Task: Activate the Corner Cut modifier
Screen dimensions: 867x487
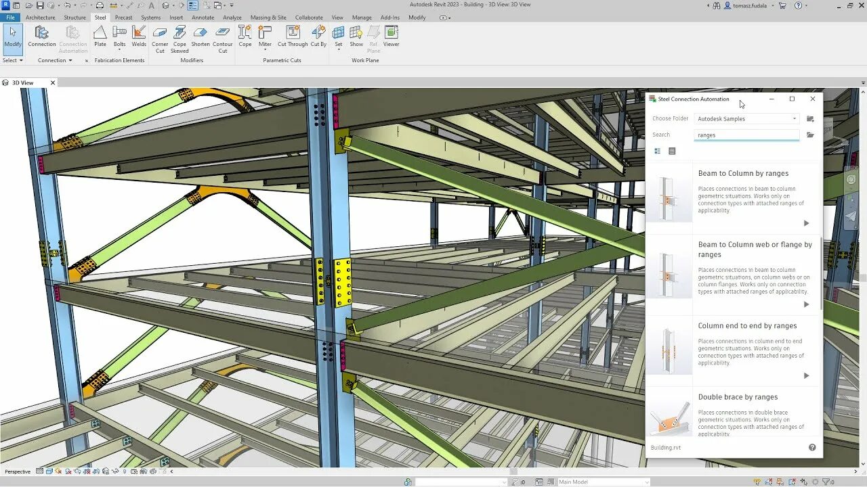Action: pos(160,37)
